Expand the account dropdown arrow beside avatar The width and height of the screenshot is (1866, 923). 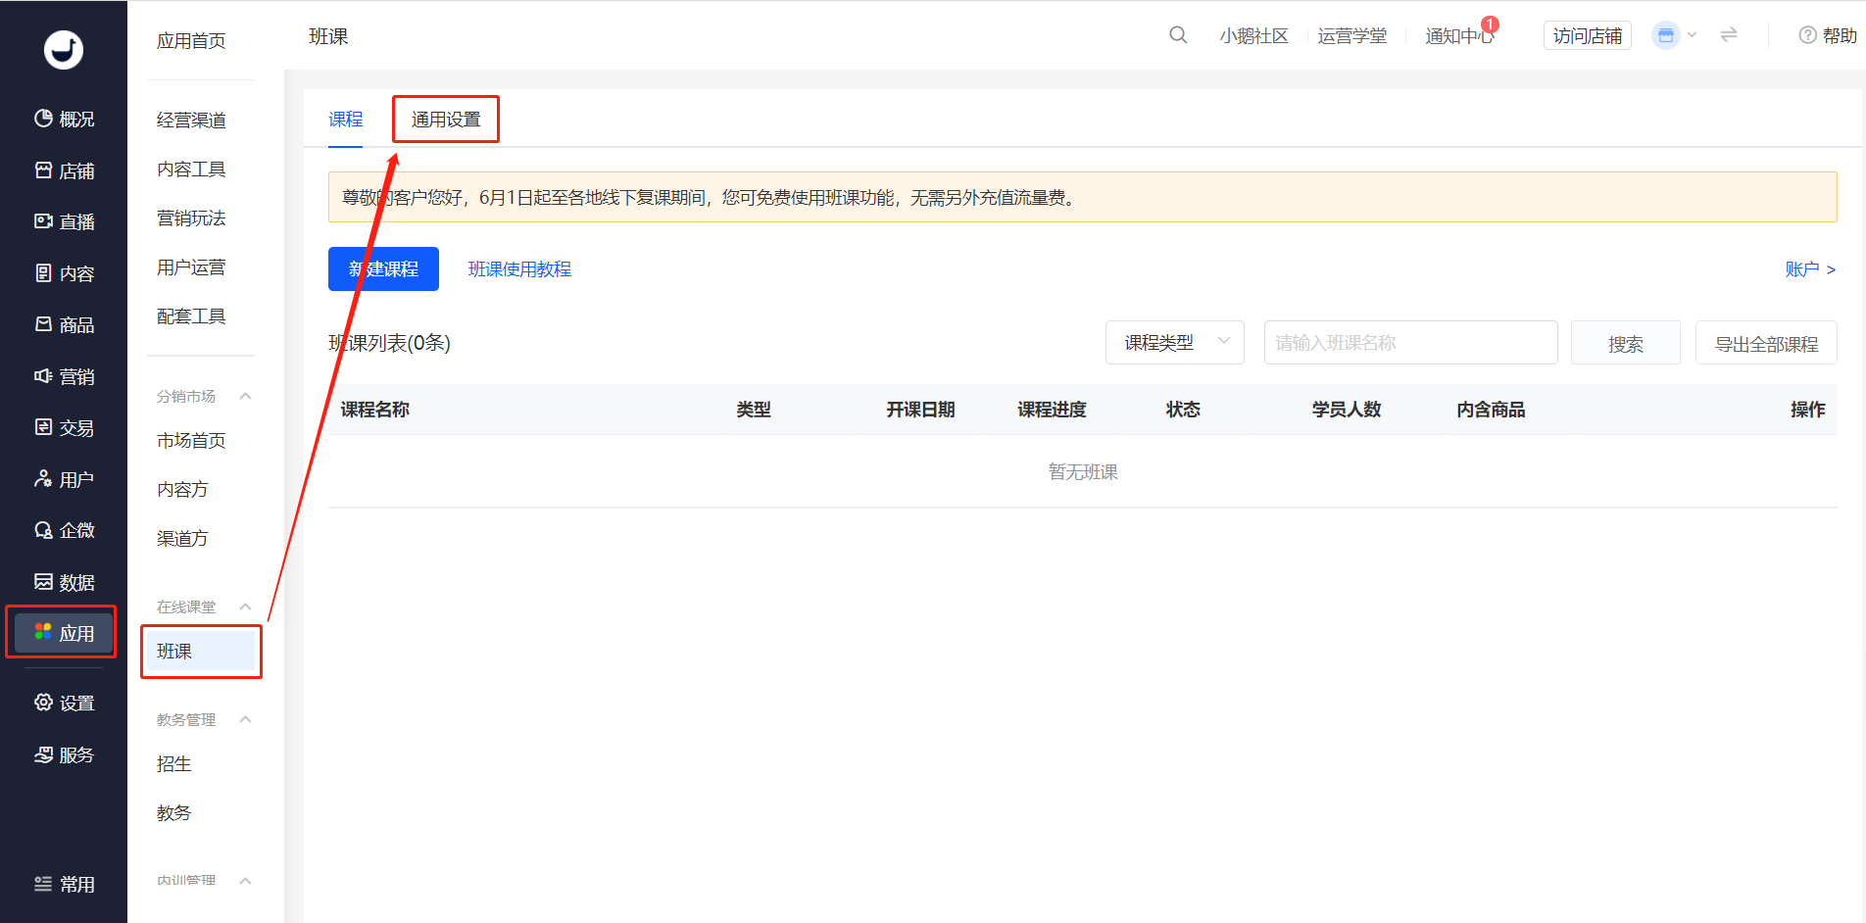(x=1693, y=35)
